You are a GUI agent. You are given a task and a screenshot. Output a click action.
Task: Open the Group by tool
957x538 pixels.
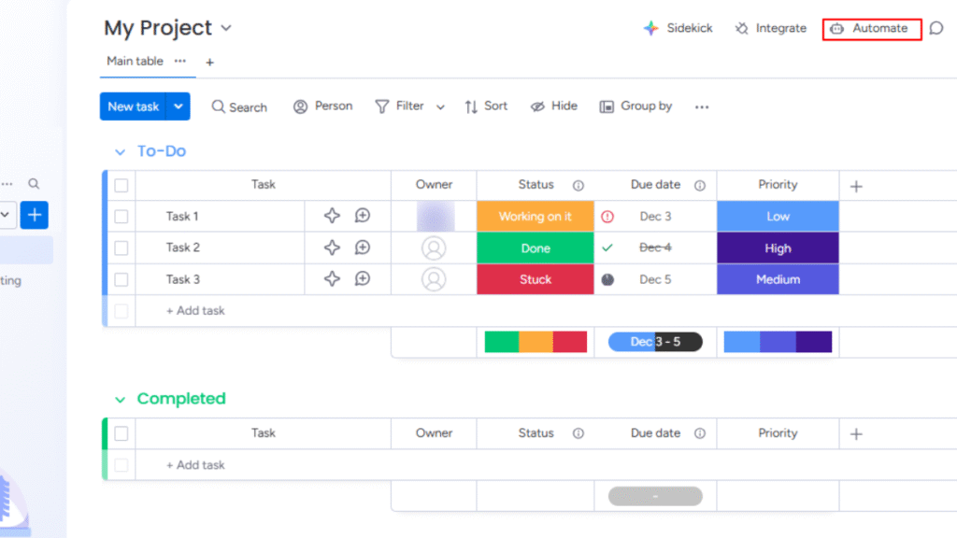pyautogui.click(x=636, y=106)
